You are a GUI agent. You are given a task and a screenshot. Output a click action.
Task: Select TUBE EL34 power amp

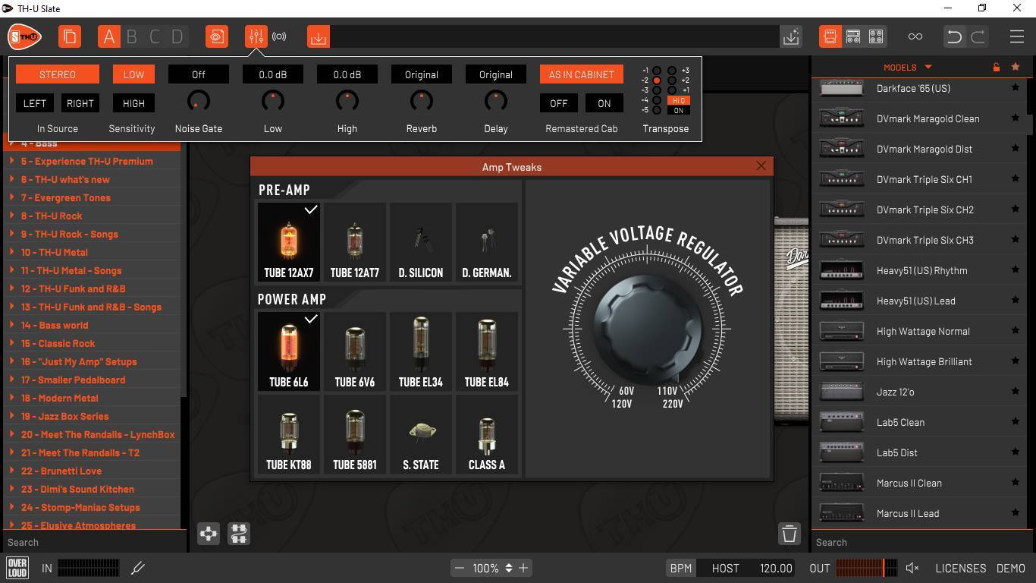click(421, 351)
